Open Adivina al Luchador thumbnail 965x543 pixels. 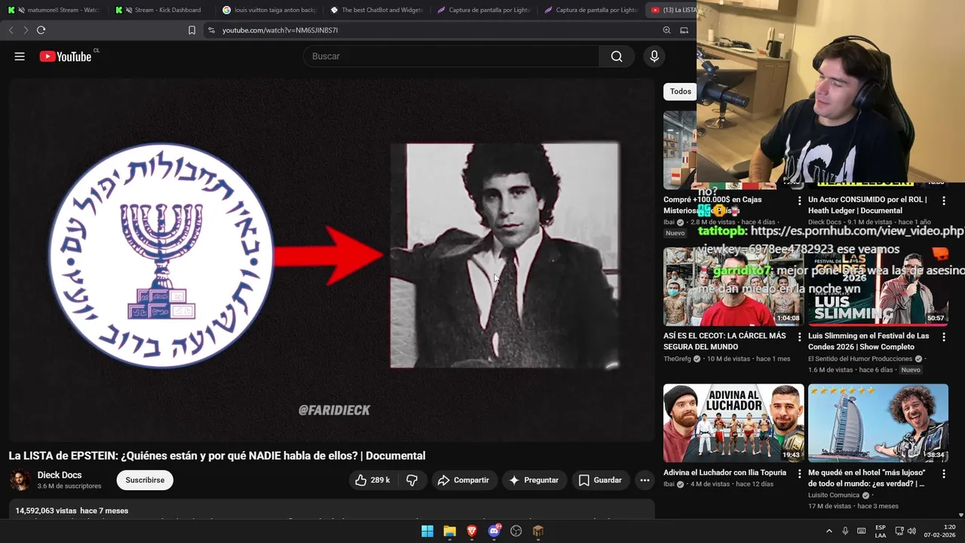point(734,423)
